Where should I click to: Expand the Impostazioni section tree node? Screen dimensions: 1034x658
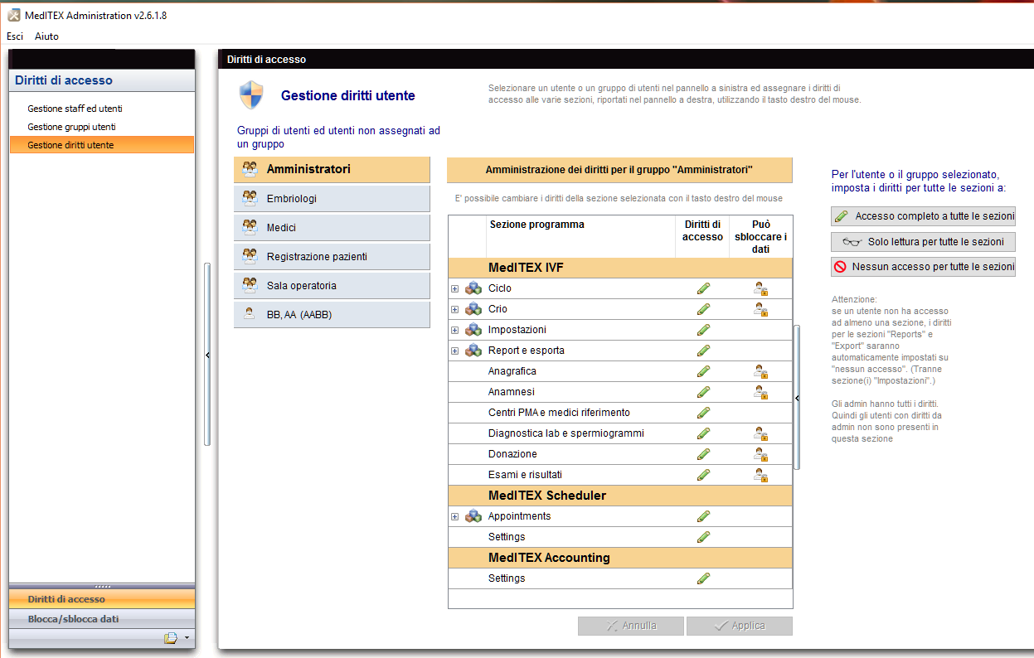click(454, 330)
